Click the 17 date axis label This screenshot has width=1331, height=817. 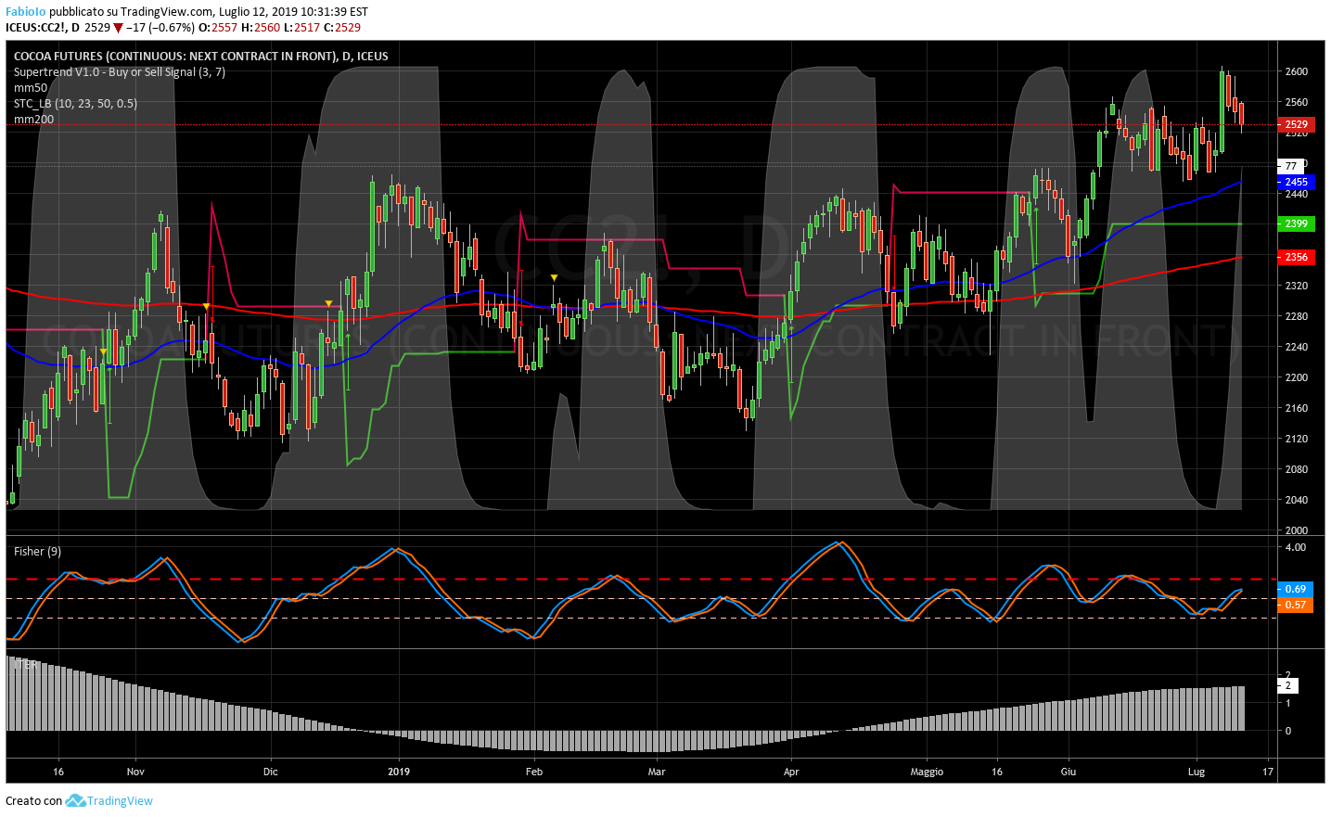pyautogui.click(x=1268, y=772)
